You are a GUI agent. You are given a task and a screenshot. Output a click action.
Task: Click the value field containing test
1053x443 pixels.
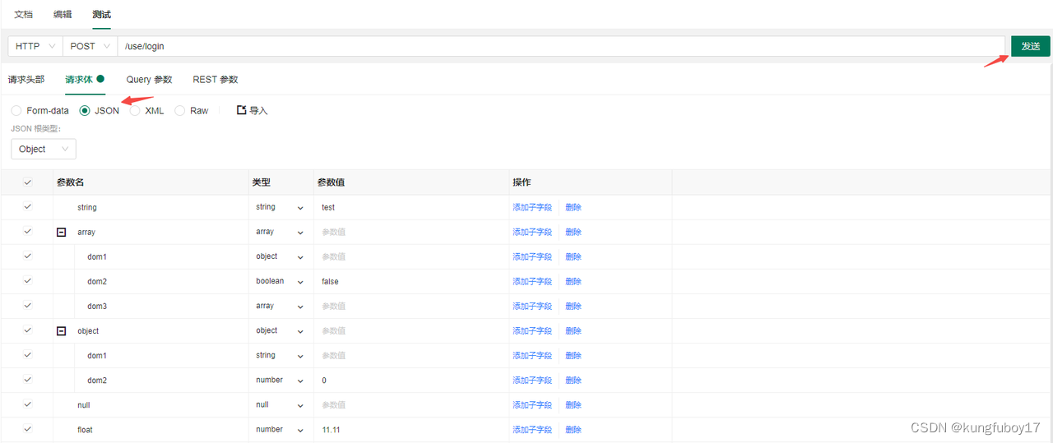pyautogui.click(x=411, y=207)
